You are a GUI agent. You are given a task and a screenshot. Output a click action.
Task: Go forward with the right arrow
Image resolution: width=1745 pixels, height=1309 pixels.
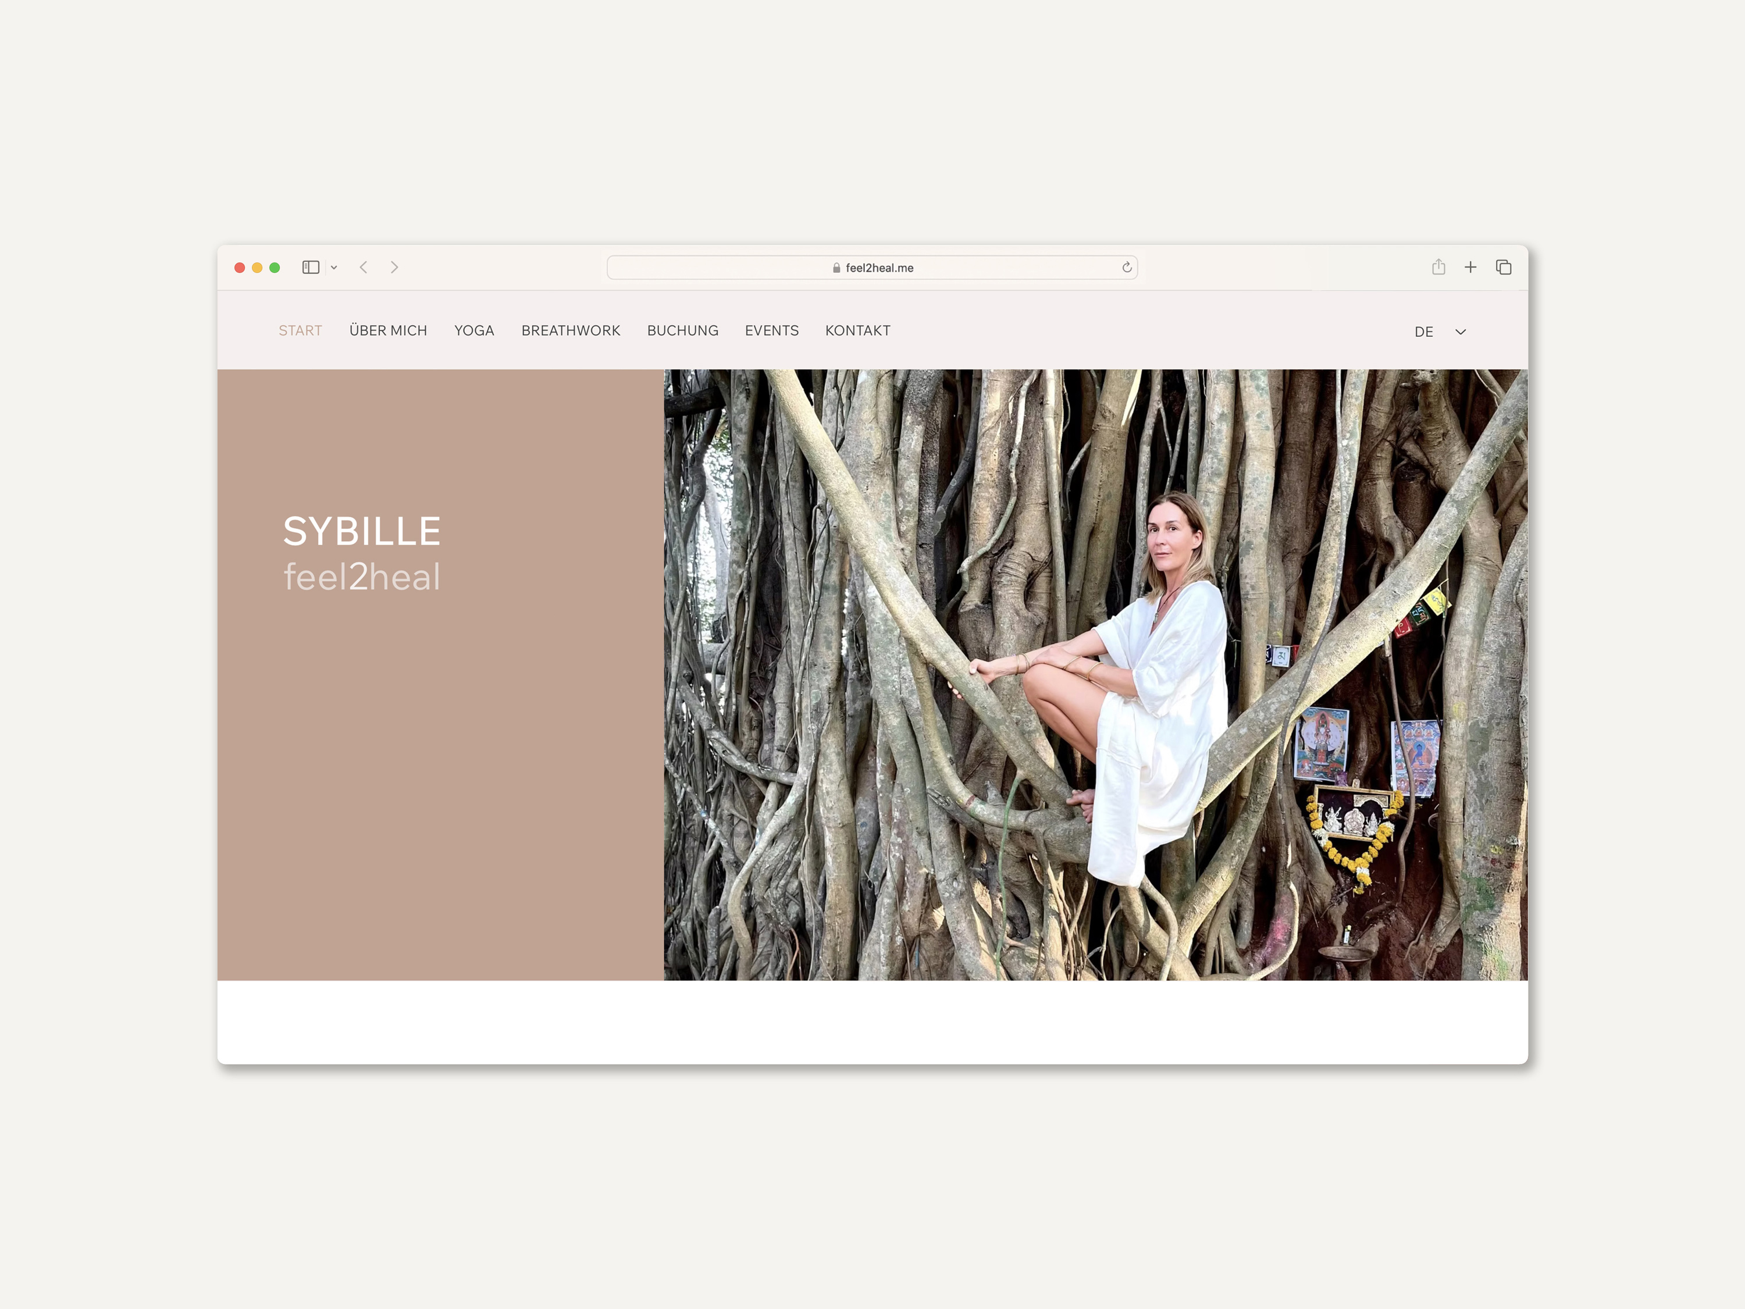point(394,268)
